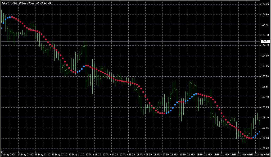Click the 19 May 2008 date label
Viewport: 271px width, 157px height.
[8, 154]
